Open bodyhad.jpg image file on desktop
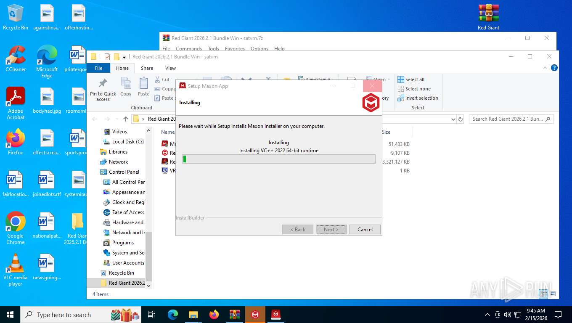This screenshot has height=323, width=572. pyautogui.click(x=47, y=101)
